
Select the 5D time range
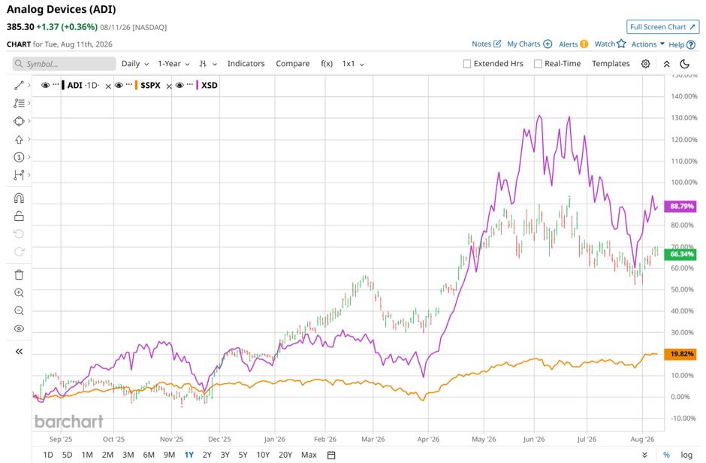pyautogui.click(x=67, y=455)
